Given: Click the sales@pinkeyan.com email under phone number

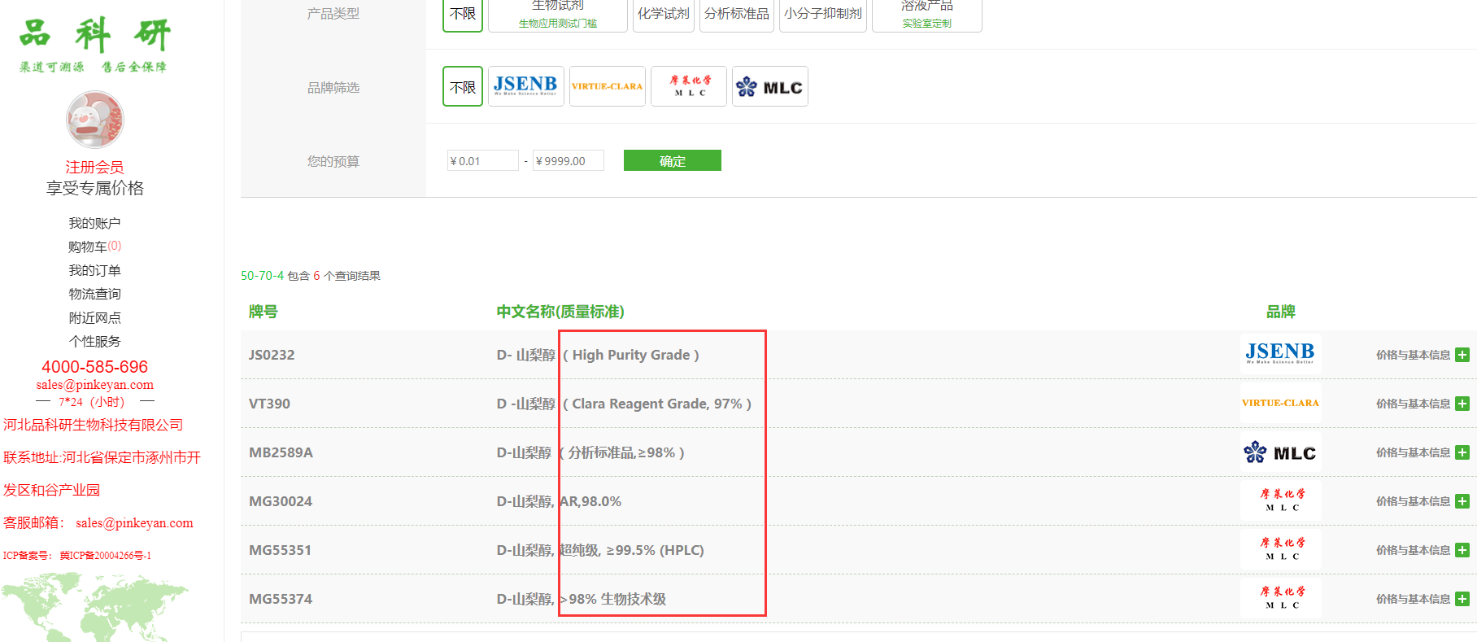Looking at the screenshot, I should [94, 385].
